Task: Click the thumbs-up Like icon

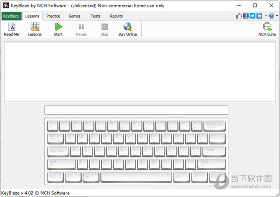Action: (x=239, y=16)
